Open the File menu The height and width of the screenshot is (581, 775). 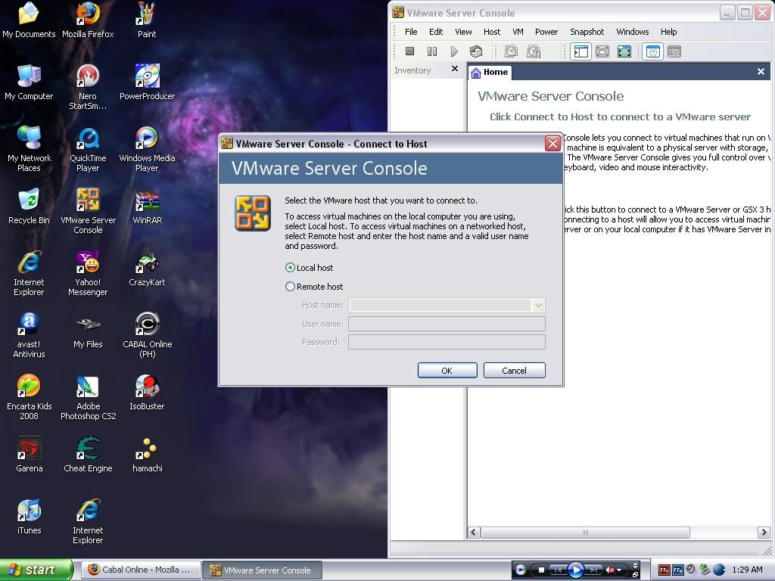[x=411, y=32]
